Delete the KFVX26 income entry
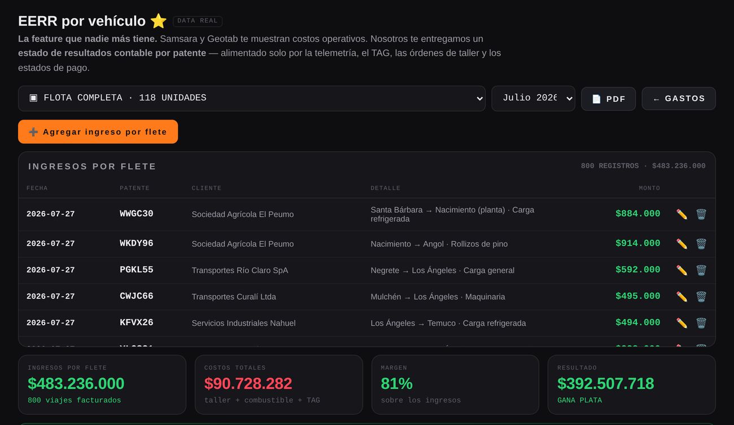Screen dimensions: 734x425 point(701,323)
